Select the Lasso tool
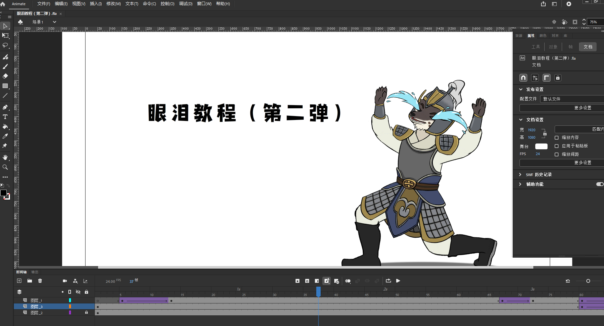The width and height of the screenshot is (604, 326). 5,45
